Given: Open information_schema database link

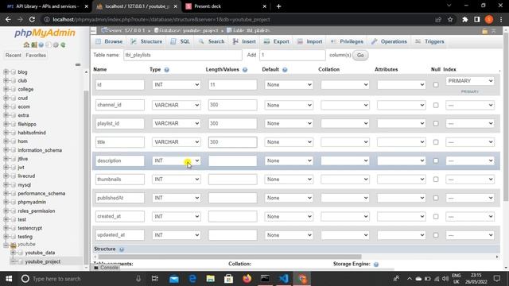Looking at the screenshot, I should click(40, 150).
